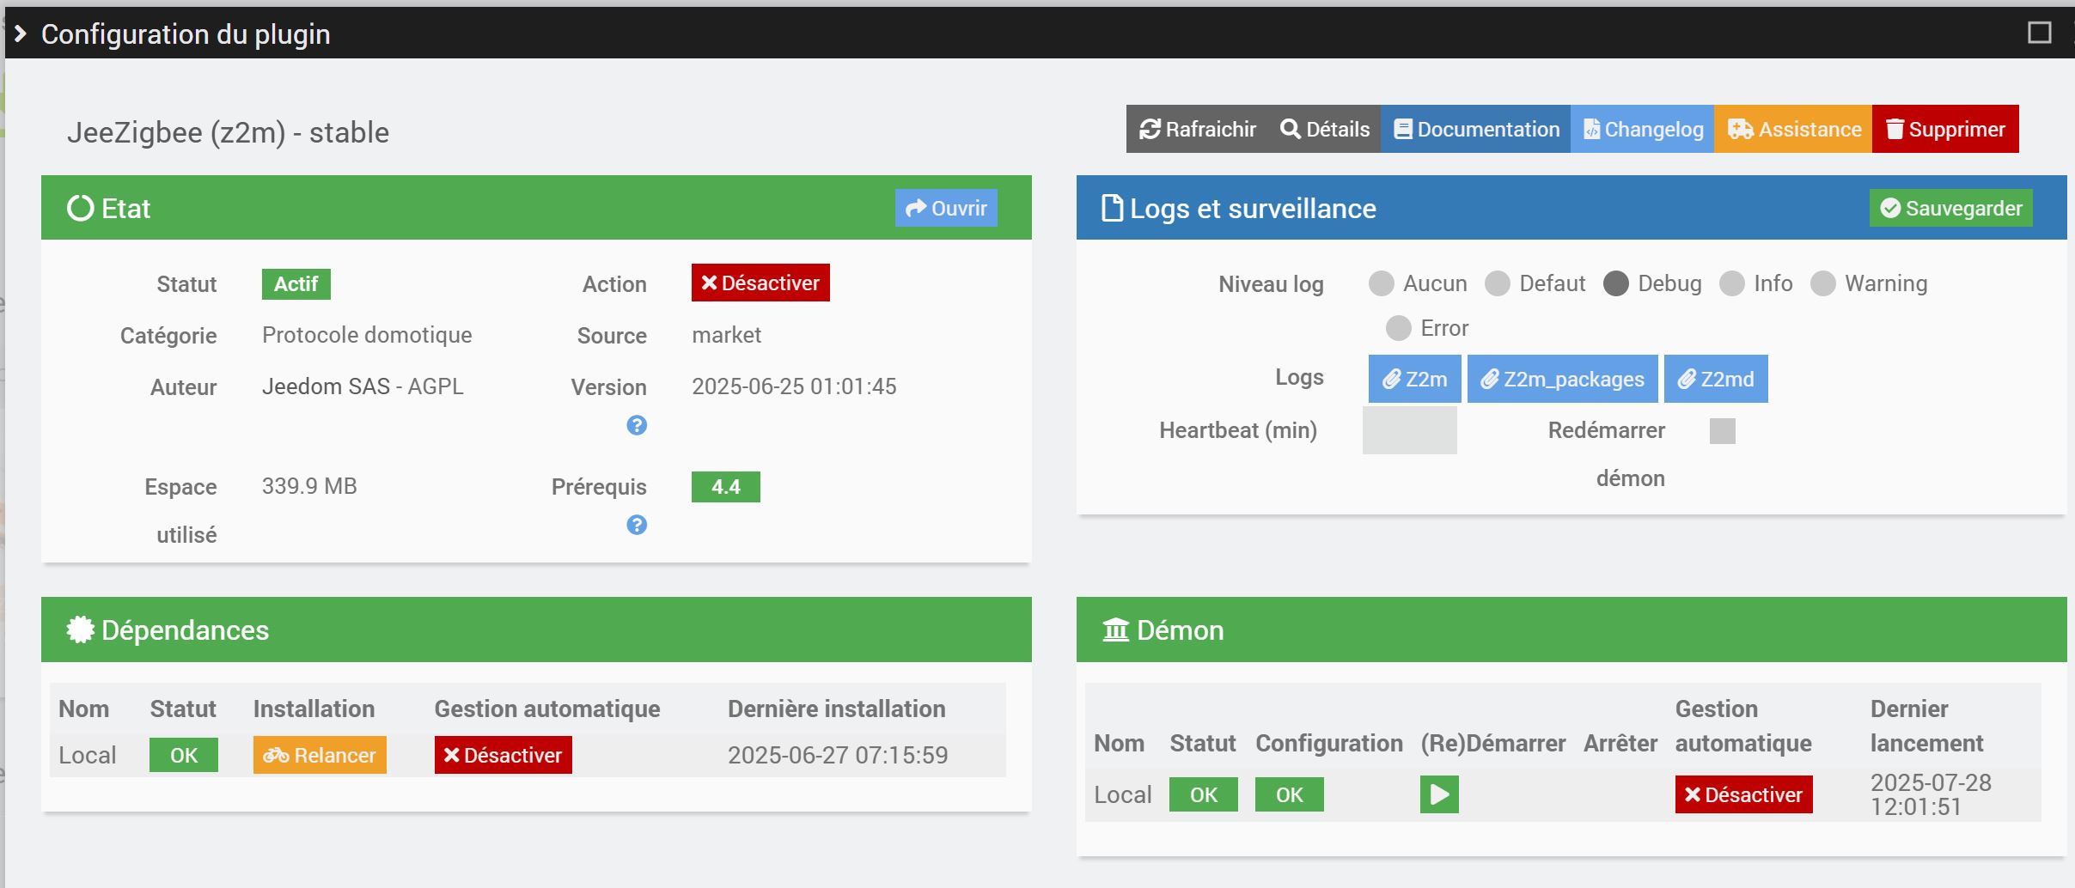
Task: Click the Dépendances OK status badge
Action: [x=183, y=755]
